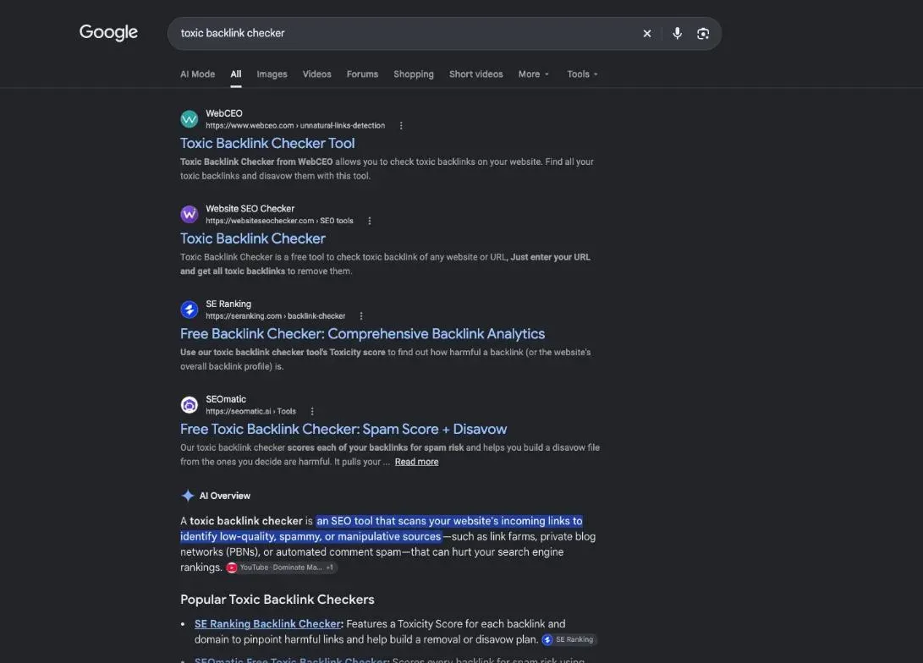Click the SEOmatic favicon
Screen dimensions: 923x663
coord(189,405)
